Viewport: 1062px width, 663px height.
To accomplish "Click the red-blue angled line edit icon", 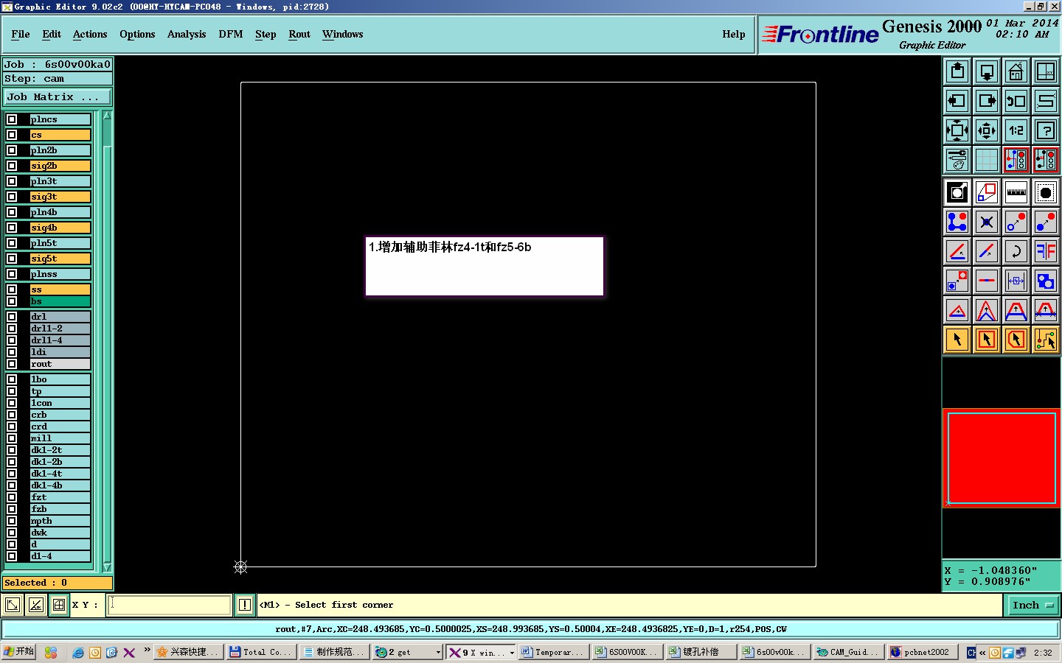I will (957, 251).
